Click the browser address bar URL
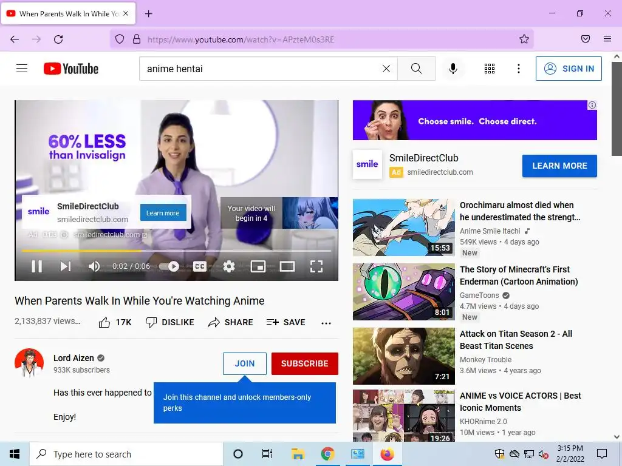622x466 pixels. click(x=241, y=39)
